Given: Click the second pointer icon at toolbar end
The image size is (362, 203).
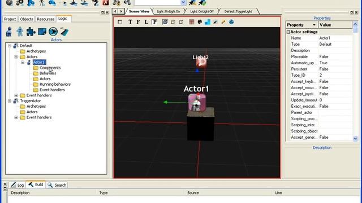Looking at the screenshot, I should coord(202,2).
